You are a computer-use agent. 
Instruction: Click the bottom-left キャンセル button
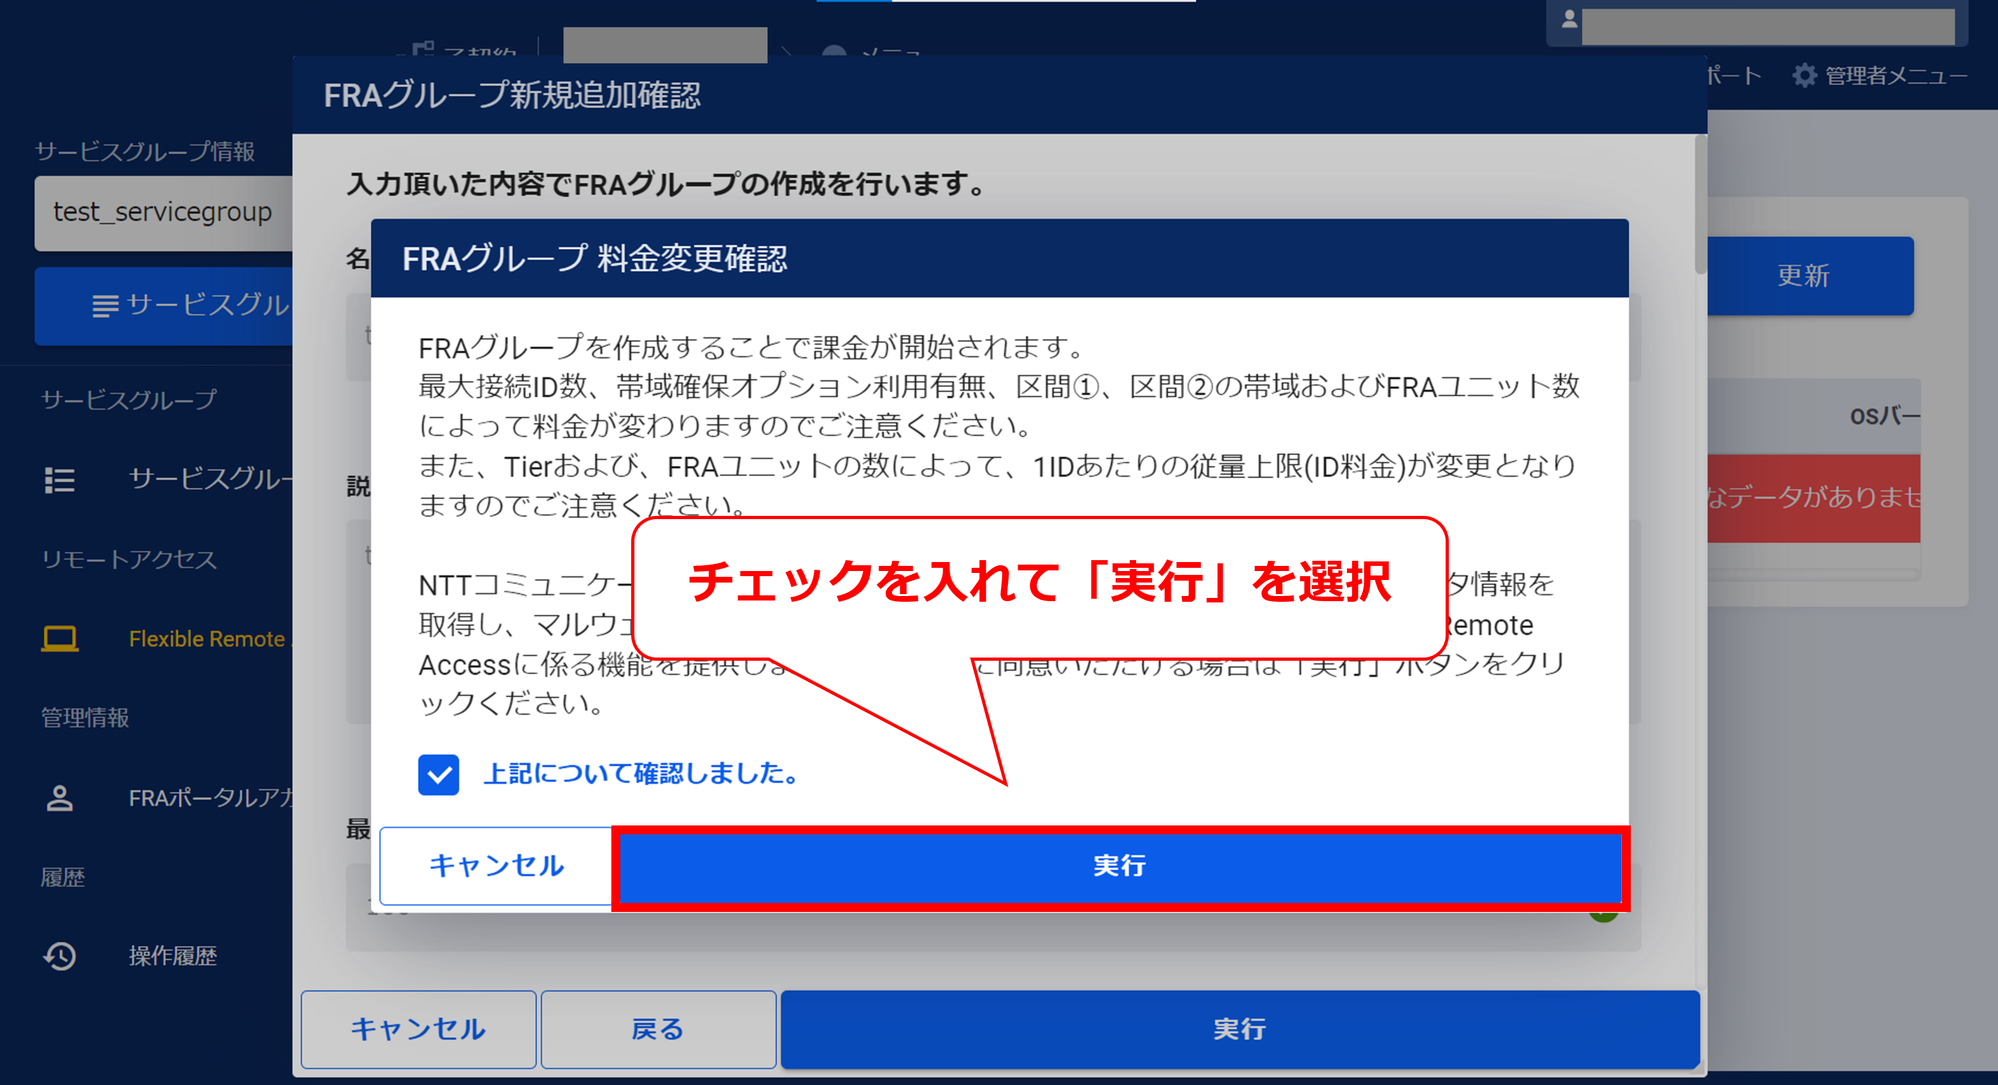pyautogui.click(x=418, y=1029)
